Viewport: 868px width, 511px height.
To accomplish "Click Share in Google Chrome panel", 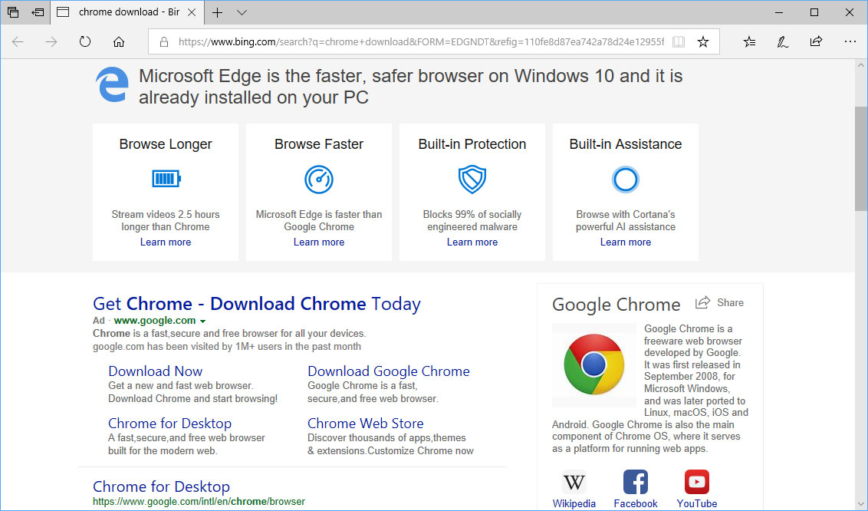I will point(720,303).
